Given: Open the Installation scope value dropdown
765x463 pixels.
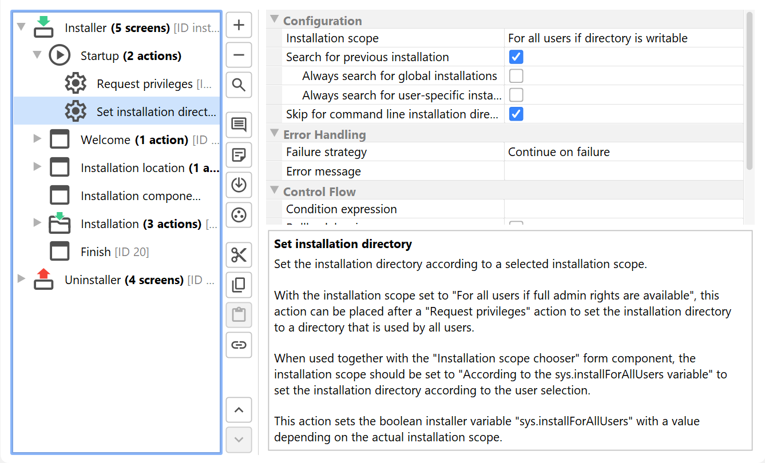Looking at the screenshot, I should (624, 38).
